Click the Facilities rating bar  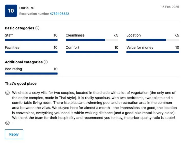coord(31,52)
